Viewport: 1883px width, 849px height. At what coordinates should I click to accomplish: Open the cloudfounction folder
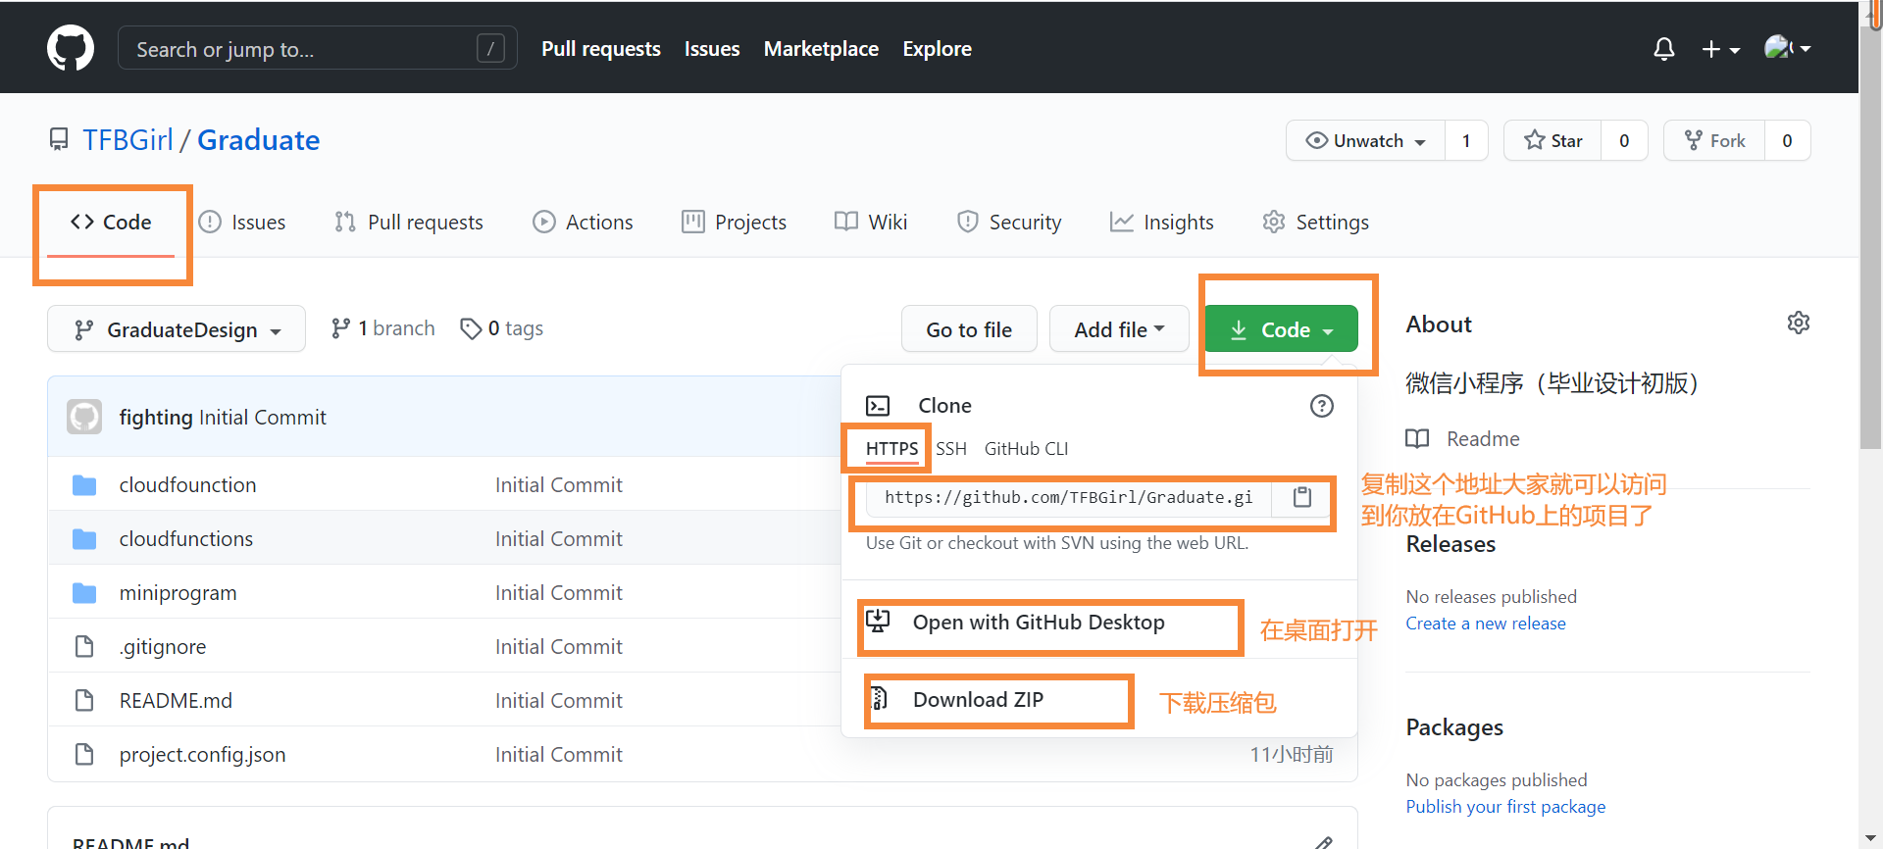(x=187, y=485)
